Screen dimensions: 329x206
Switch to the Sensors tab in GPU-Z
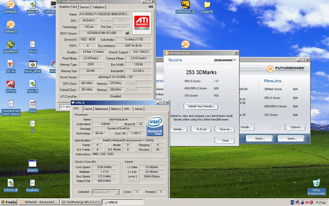(85, 7)
